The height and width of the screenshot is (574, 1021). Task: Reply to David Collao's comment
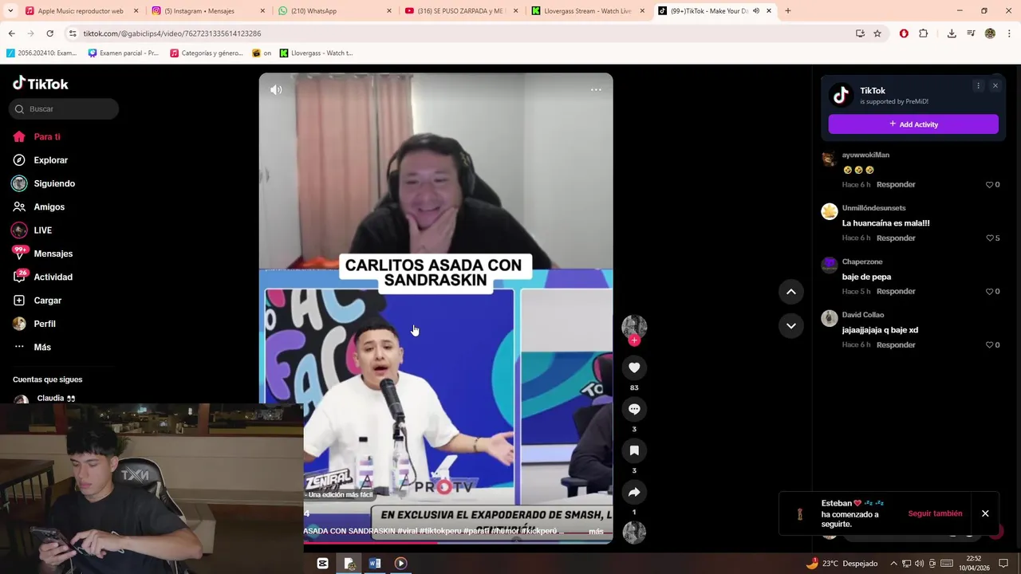896,345
